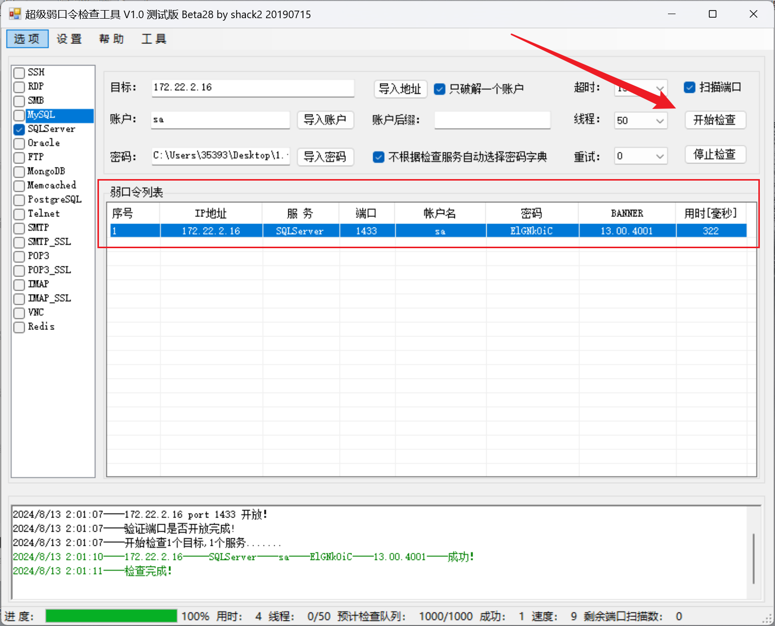Click the 账户 input field containing sa

pyautogui.click(x=221, y=120)
